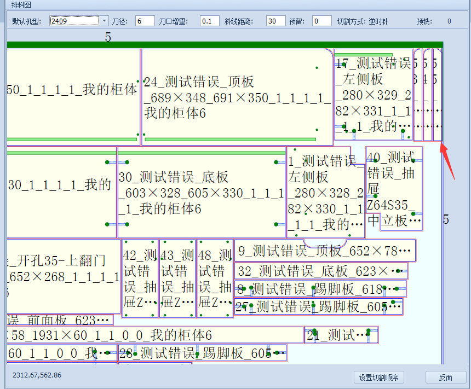471x389 pixels.
Task: Select panel 30 底板 603×328
Action: pyautogui.click(x=201, y=193)
